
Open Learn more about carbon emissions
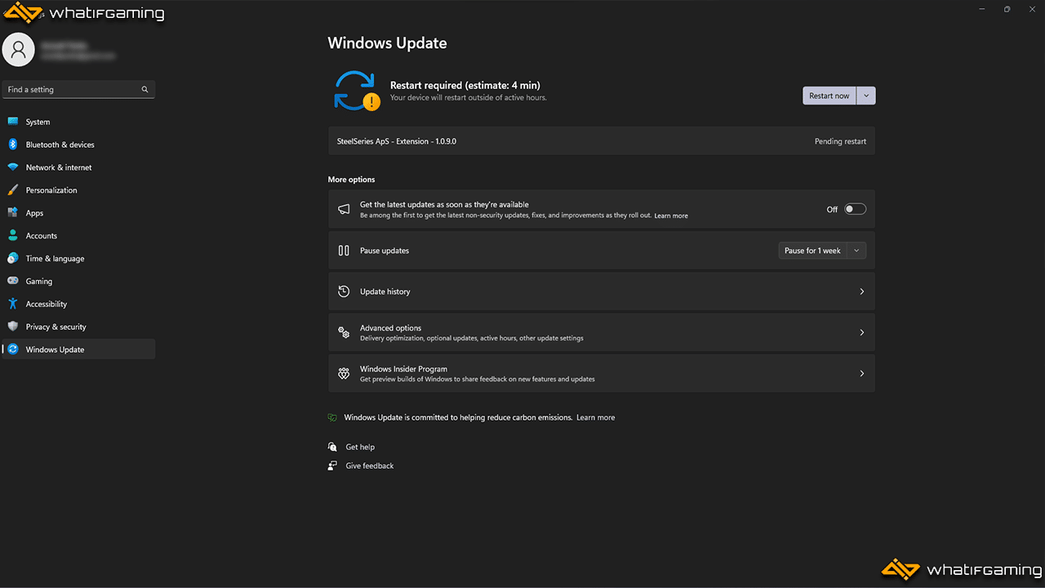coord(596,417)
